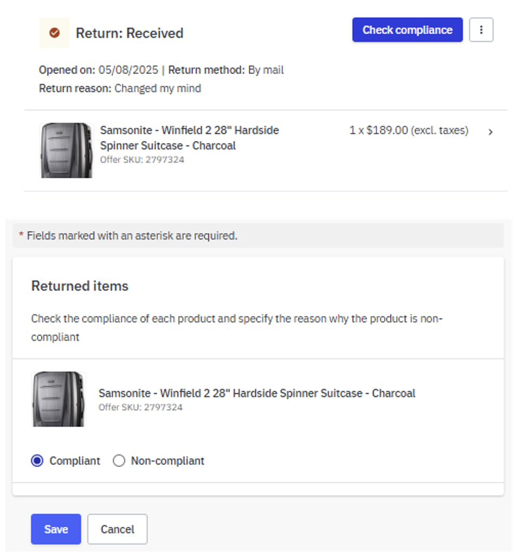Image resolution: width=517 pixels, height=558 pixels.
Task: Expand the Samsonite order line chevron arrow
Action: pos(490,132)
